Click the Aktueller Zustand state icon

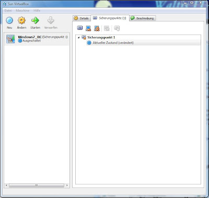(89, 42)
